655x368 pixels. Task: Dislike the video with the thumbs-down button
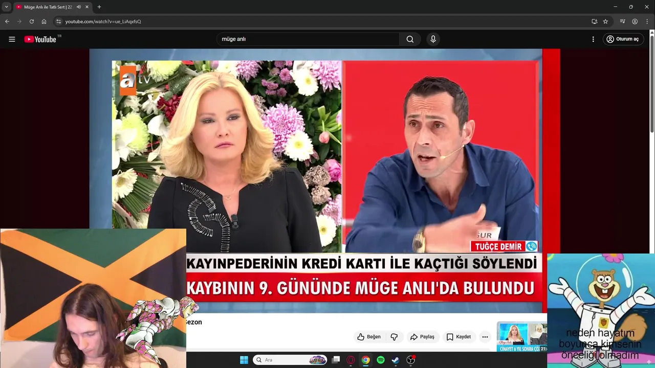[x=394, y=337]
